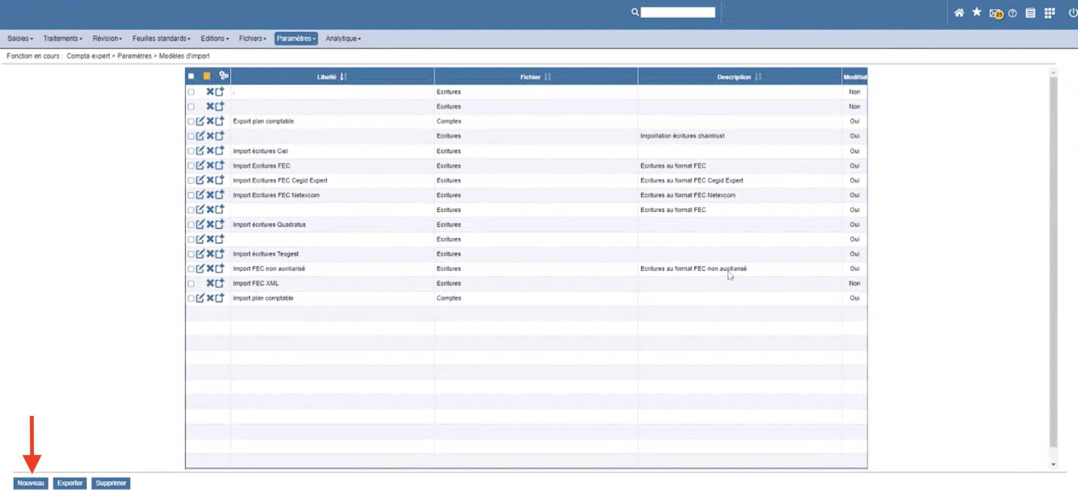Select 'Ecritures au format FEC Cegid Expert' description
1078x490 pixels.
(739, 180)
